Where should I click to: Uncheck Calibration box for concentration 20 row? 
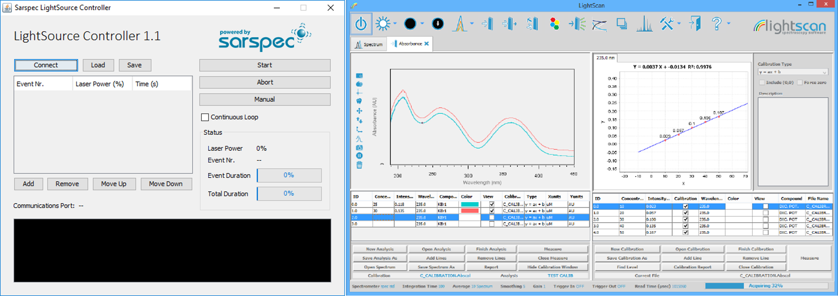click(685, 213)
